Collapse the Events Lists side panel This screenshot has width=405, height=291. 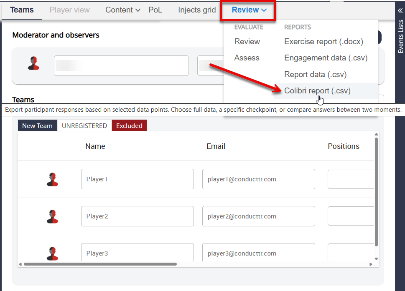400,11
